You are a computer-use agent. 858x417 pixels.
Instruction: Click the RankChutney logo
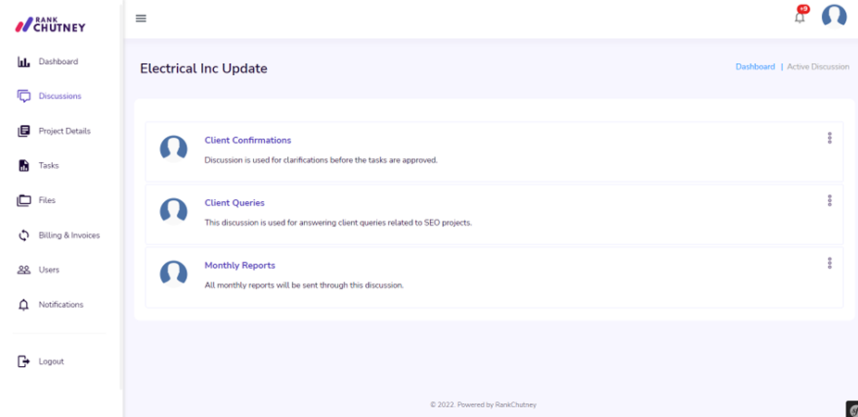point(50,24)
